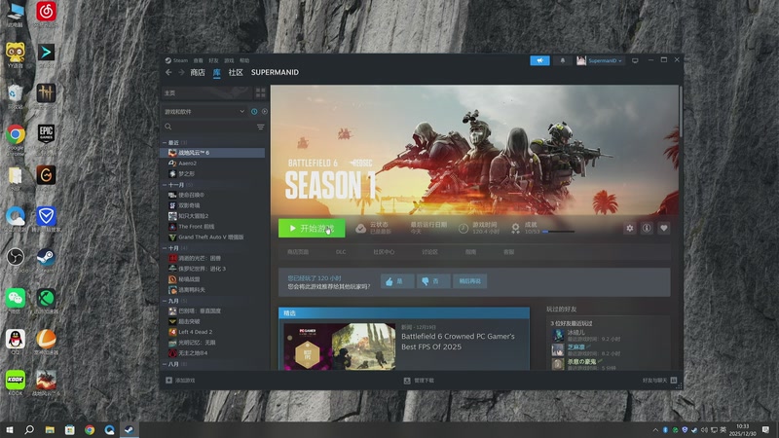Open the blue announcements megaphone button
Viewport: 779px width, 438px height.
(x=539, y=60)
